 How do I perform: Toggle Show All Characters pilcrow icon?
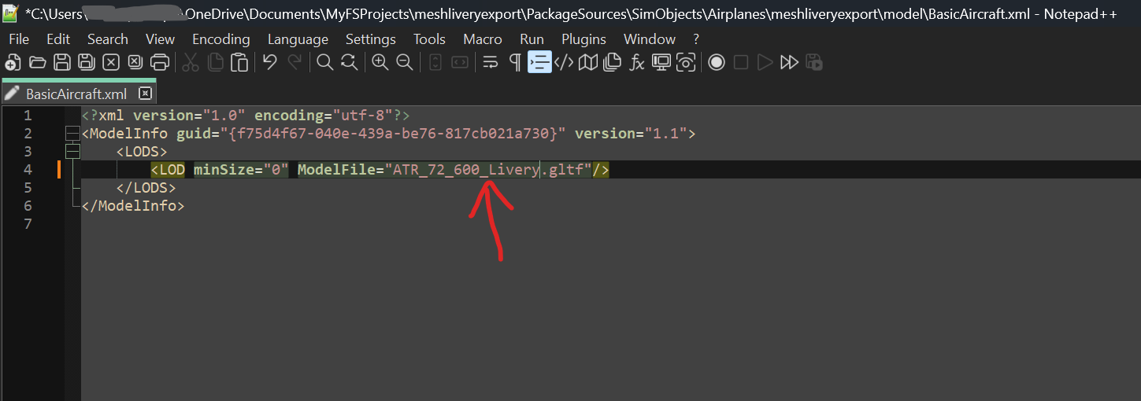515,63
